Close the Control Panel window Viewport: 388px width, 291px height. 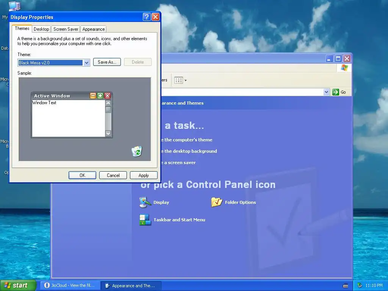[x=347, y=59]
